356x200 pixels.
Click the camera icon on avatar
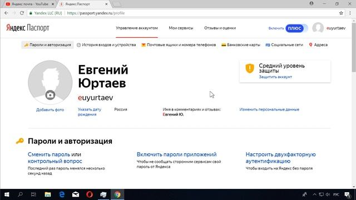pyautogui.click(x=50, y=95)
